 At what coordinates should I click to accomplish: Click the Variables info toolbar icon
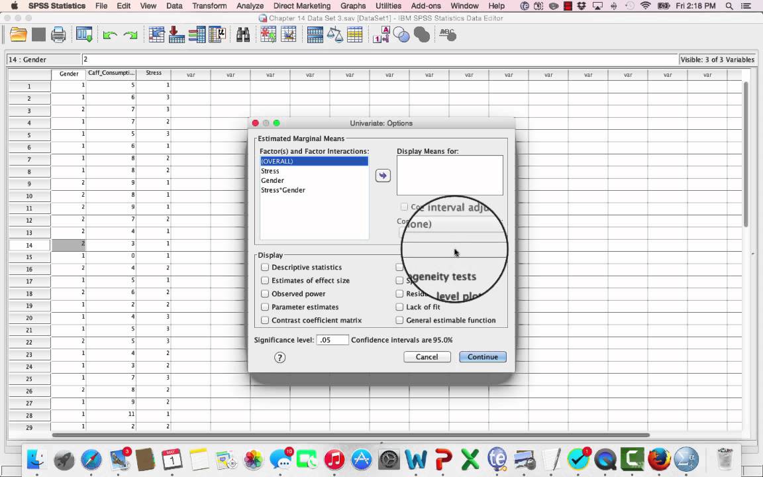197,35
